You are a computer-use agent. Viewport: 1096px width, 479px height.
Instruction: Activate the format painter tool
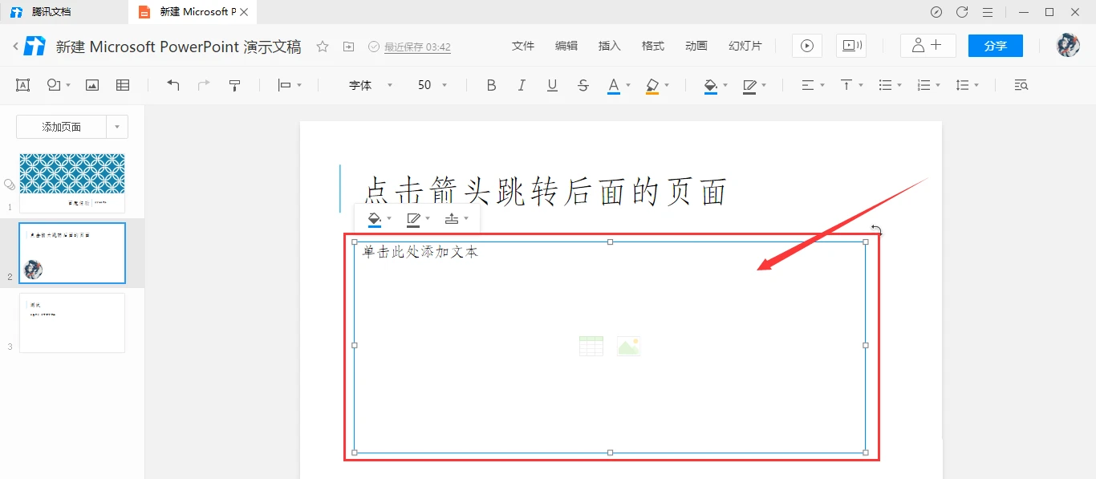coord(235,85)
